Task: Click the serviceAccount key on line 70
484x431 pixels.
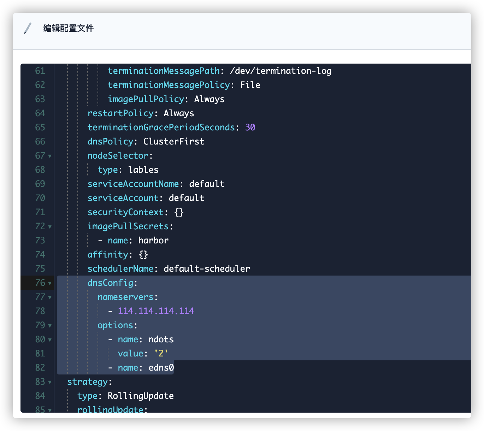Action: (x=123, y=198)
